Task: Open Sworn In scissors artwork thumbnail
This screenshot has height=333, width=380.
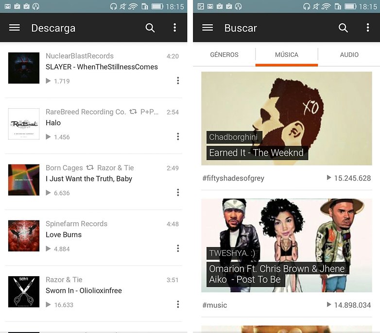Action: click(x=24, y=292)
